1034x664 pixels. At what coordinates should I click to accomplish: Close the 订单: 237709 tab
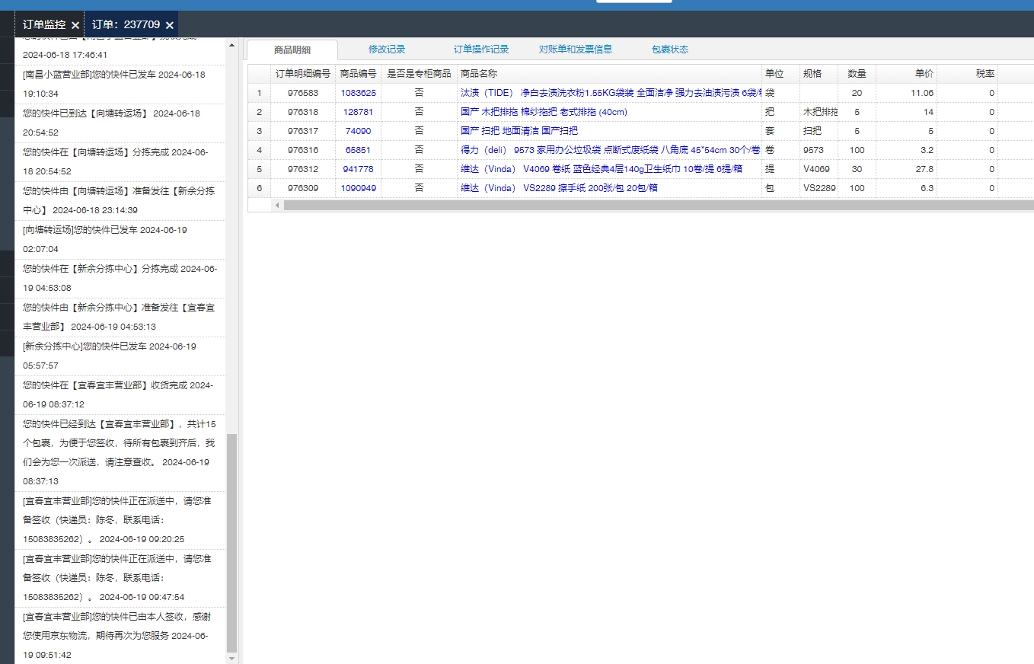(x=170, y=25)
